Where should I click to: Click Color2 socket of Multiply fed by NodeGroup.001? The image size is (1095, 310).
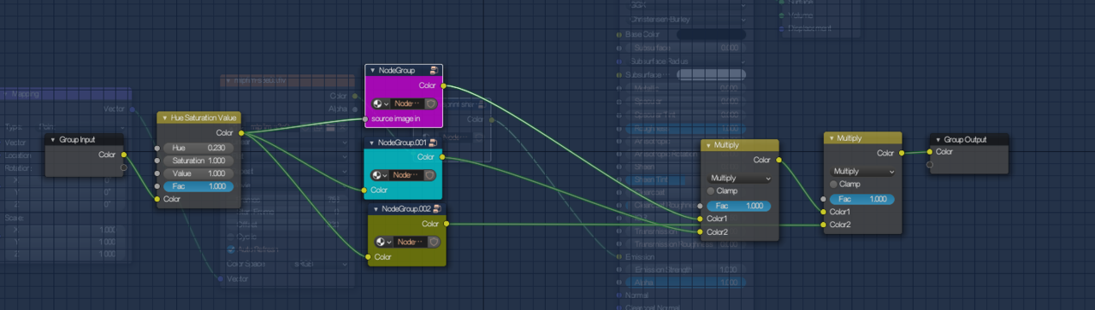[701, 232]
